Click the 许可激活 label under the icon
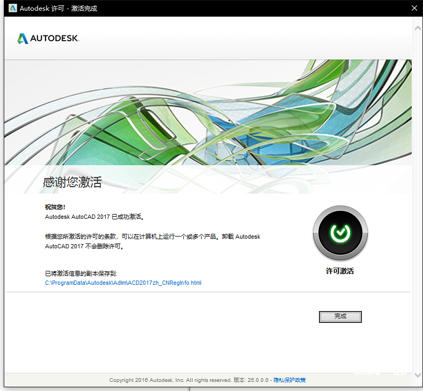Image resolution: width=423 pixels, height=391 pixels. pos(340,271)
